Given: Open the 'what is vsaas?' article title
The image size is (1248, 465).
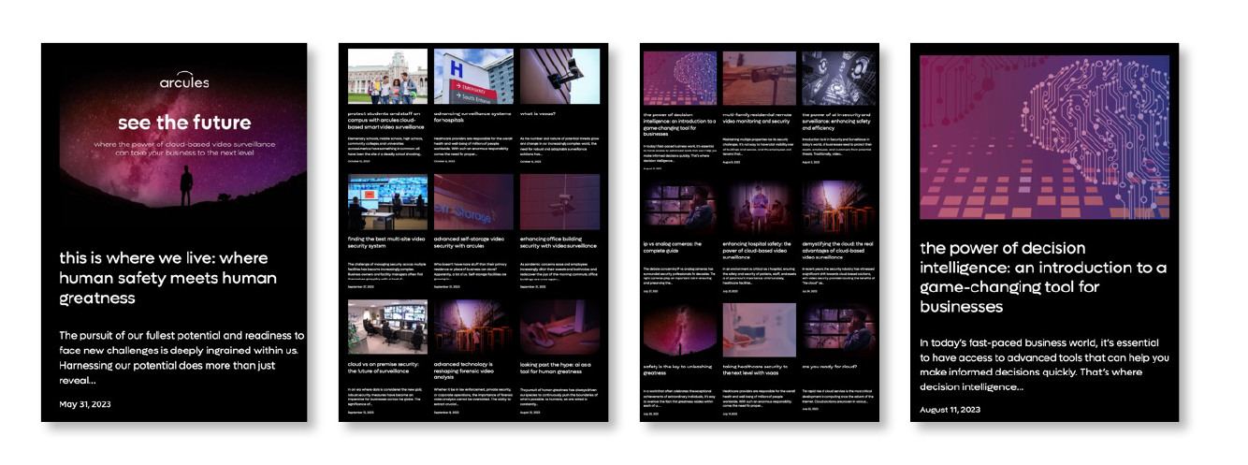Looking at the screenshot, I should pos(538,114).
